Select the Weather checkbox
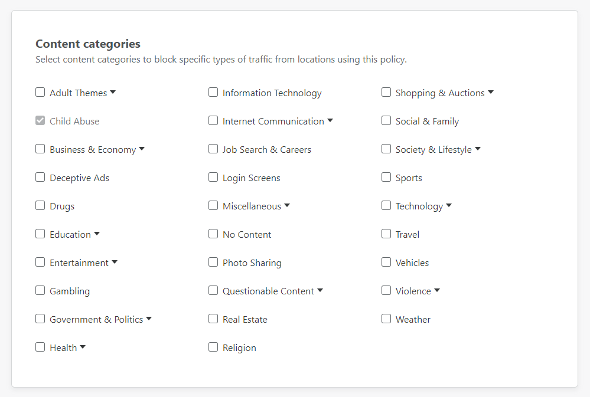590x397 pixels. [x=386, y=319]
